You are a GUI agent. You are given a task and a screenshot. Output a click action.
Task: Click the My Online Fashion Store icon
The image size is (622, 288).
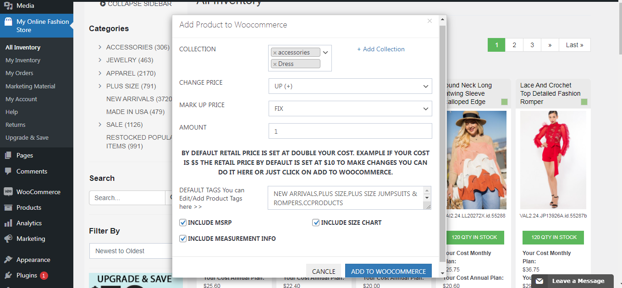click(x=8, y=22)
